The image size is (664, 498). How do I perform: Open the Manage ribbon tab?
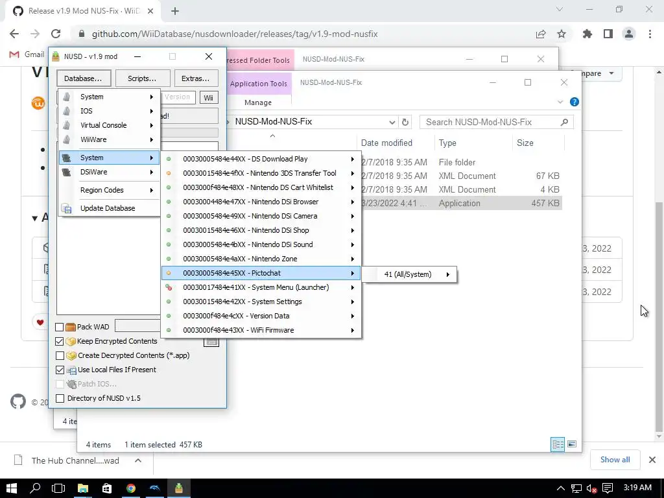point(258,102)
